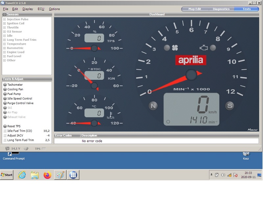This screenshot has height=197, width=263.
Task: Expand the Idle sensor node
Action: tap(5, 36)
